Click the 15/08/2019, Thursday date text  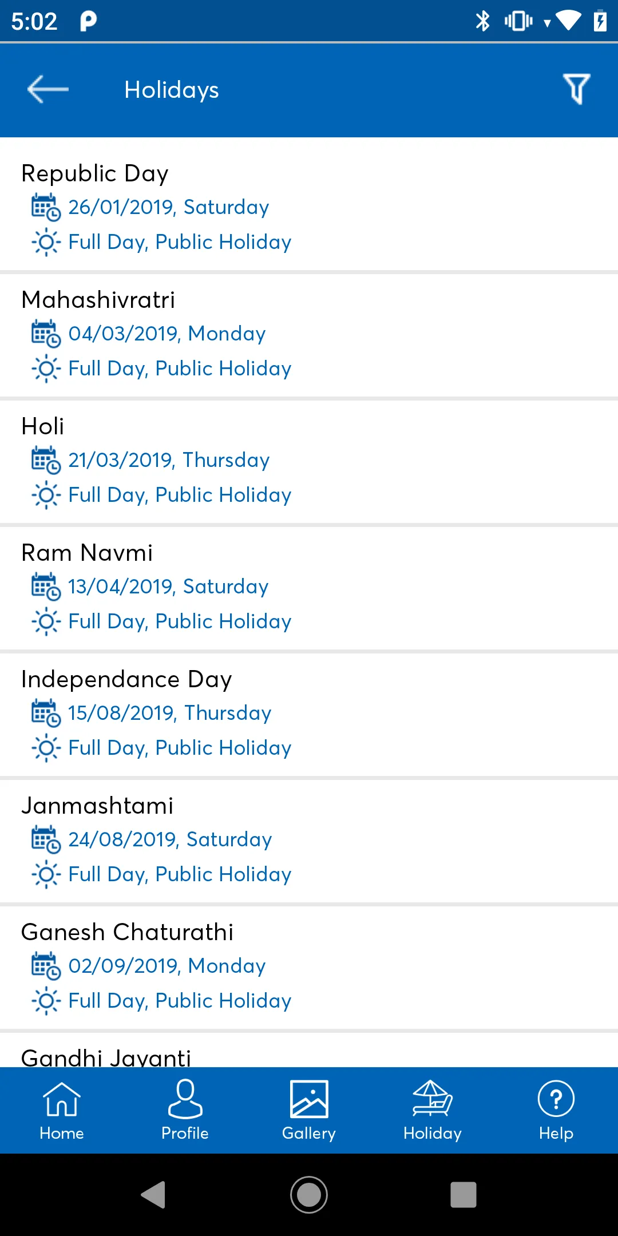click(x=169, y=713)
